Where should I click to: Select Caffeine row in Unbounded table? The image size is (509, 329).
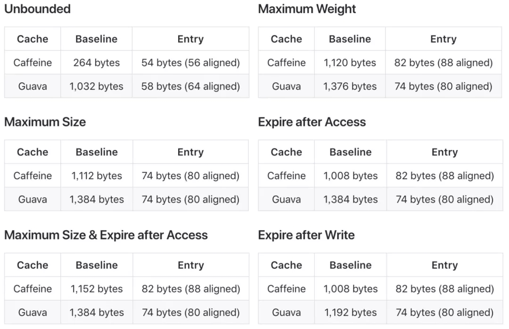(x=127, y=62)
